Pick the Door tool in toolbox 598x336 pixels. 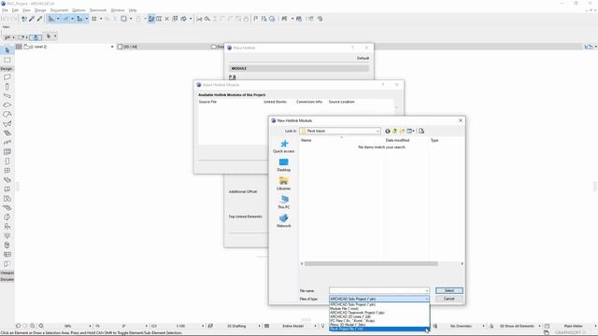7,161
